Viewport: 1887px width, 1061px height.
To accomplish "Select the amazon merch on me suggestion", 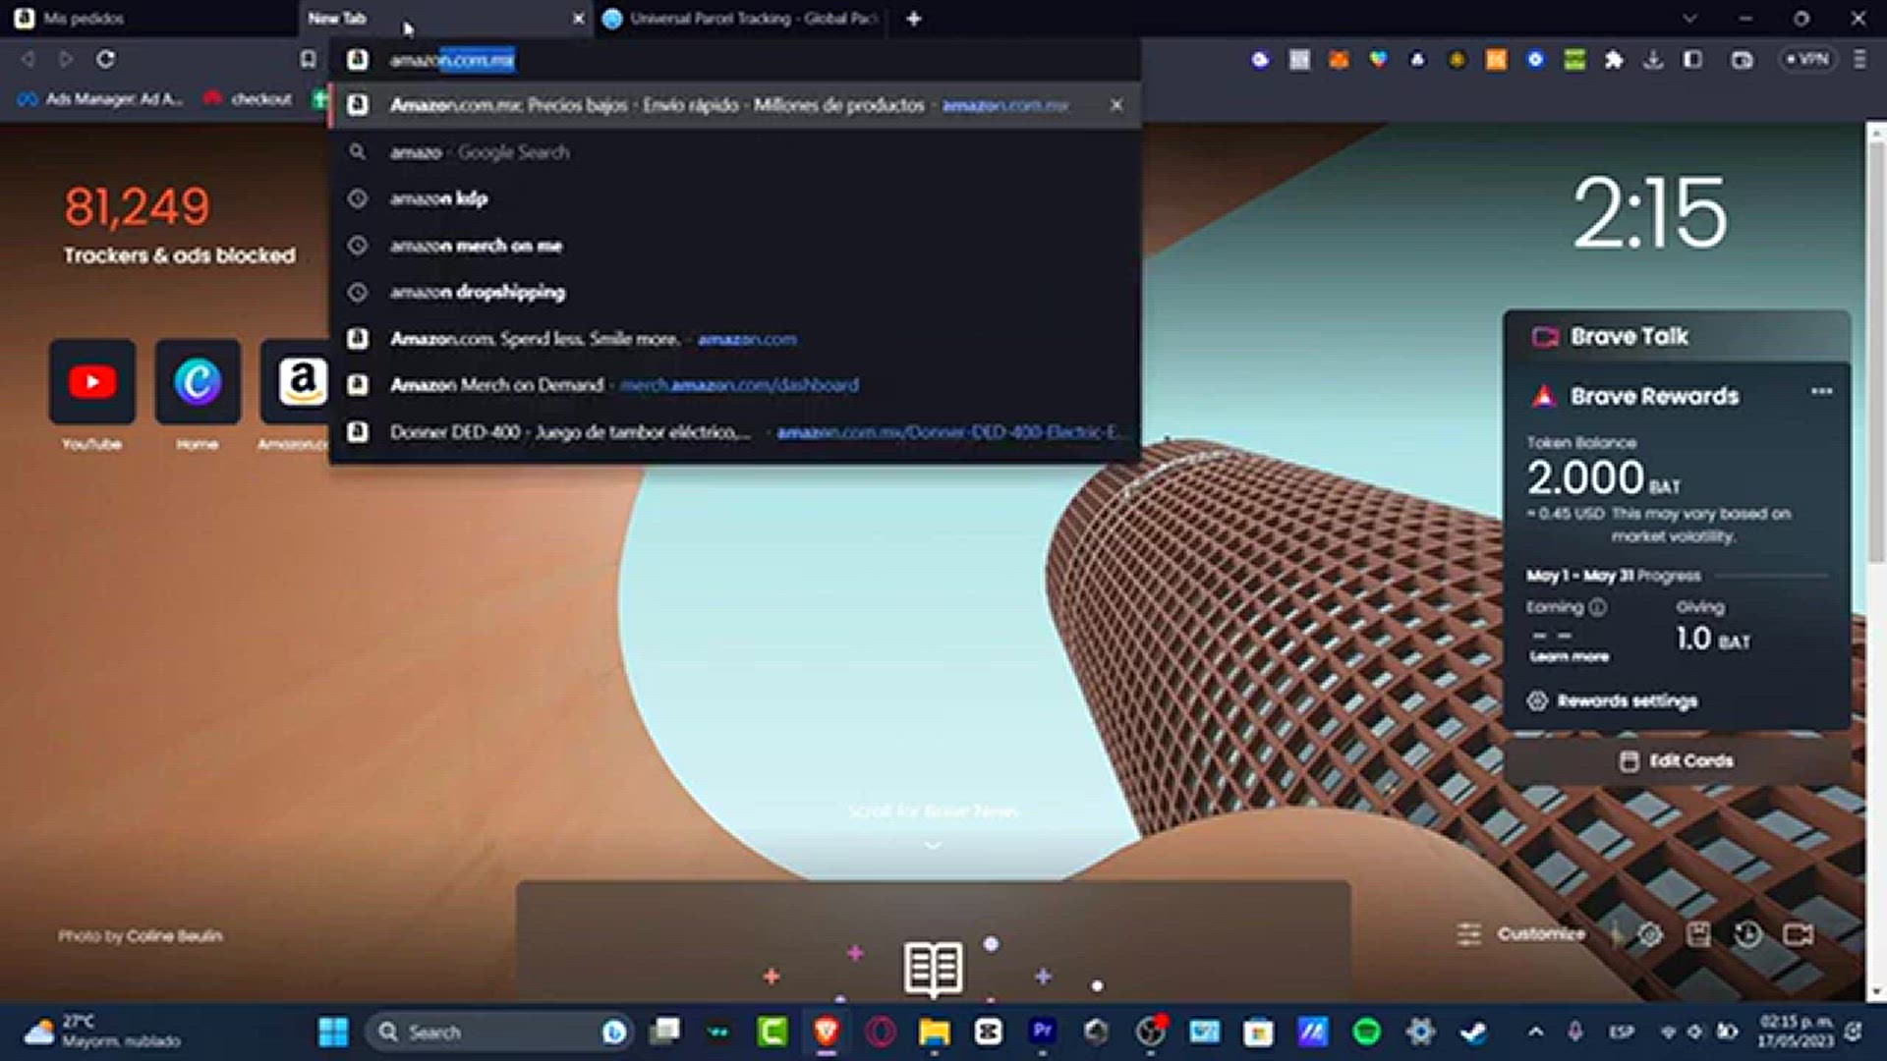I will pos(734,246).
